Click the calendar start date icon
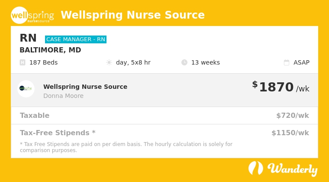329x182 pixels. (x=287, y=62)
